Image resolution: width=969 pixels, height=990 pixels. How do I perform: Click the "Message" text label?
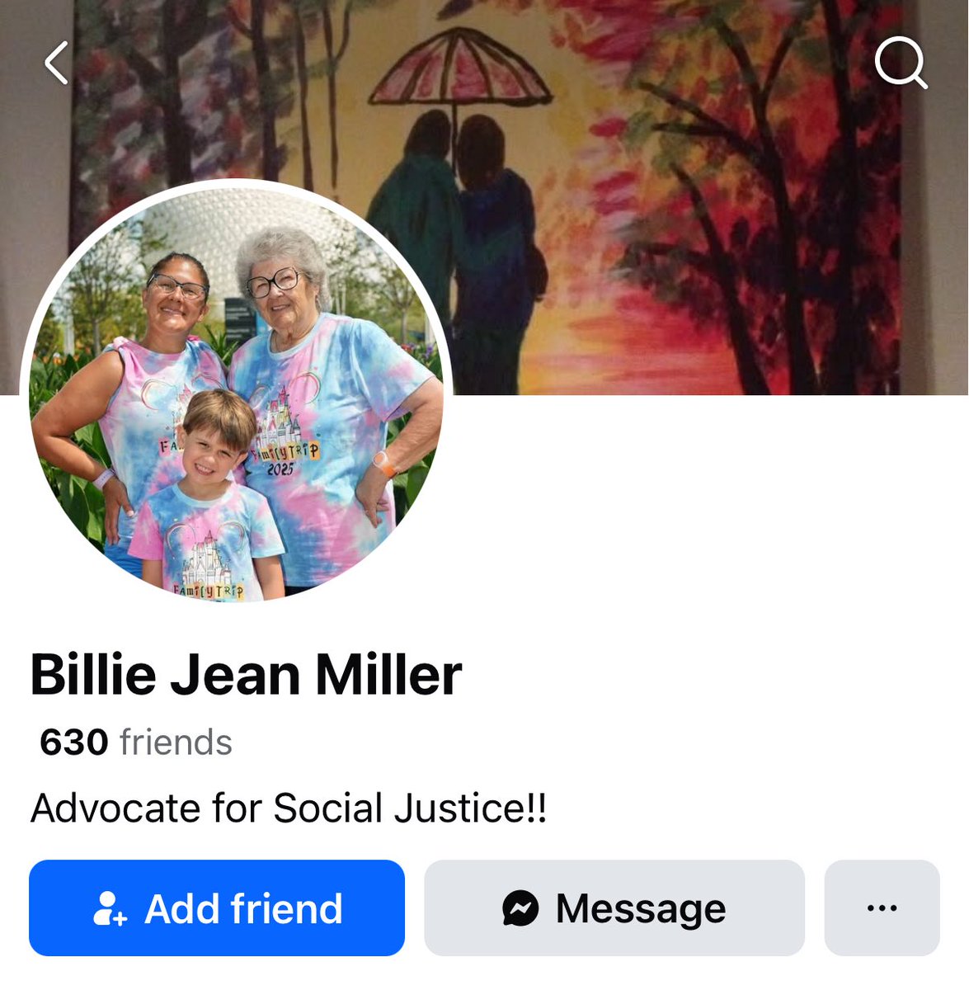pyautogui.click(x=641, y=908)
